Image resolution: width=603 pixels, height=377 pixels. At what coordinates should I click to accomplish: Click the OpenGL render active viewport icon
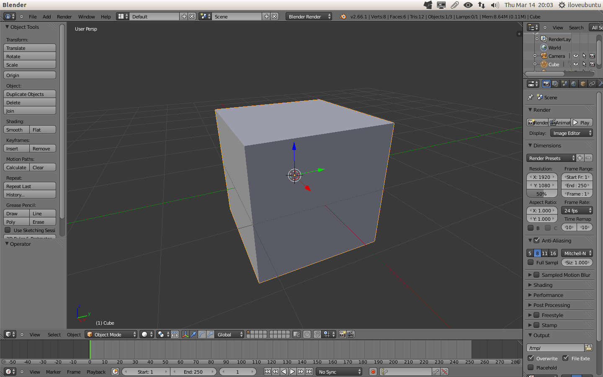tap(343, 334)
